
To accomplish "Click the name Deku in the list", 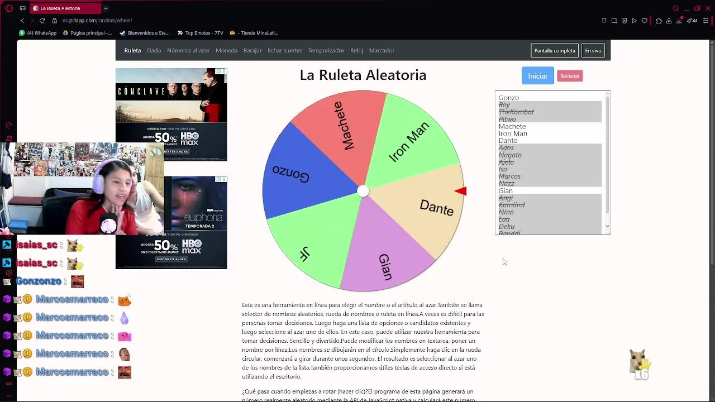I will click(x=507, y=227).
